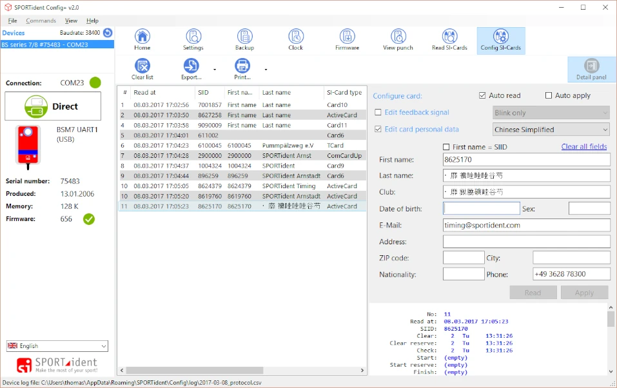The width and height of the screenshot is (617, 388).
Task: Sort by the SIID column header
Action: pyautogui.click(x=210, y=92)
